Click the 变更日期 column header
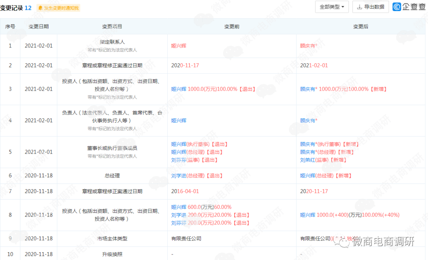 pos(38,27)
